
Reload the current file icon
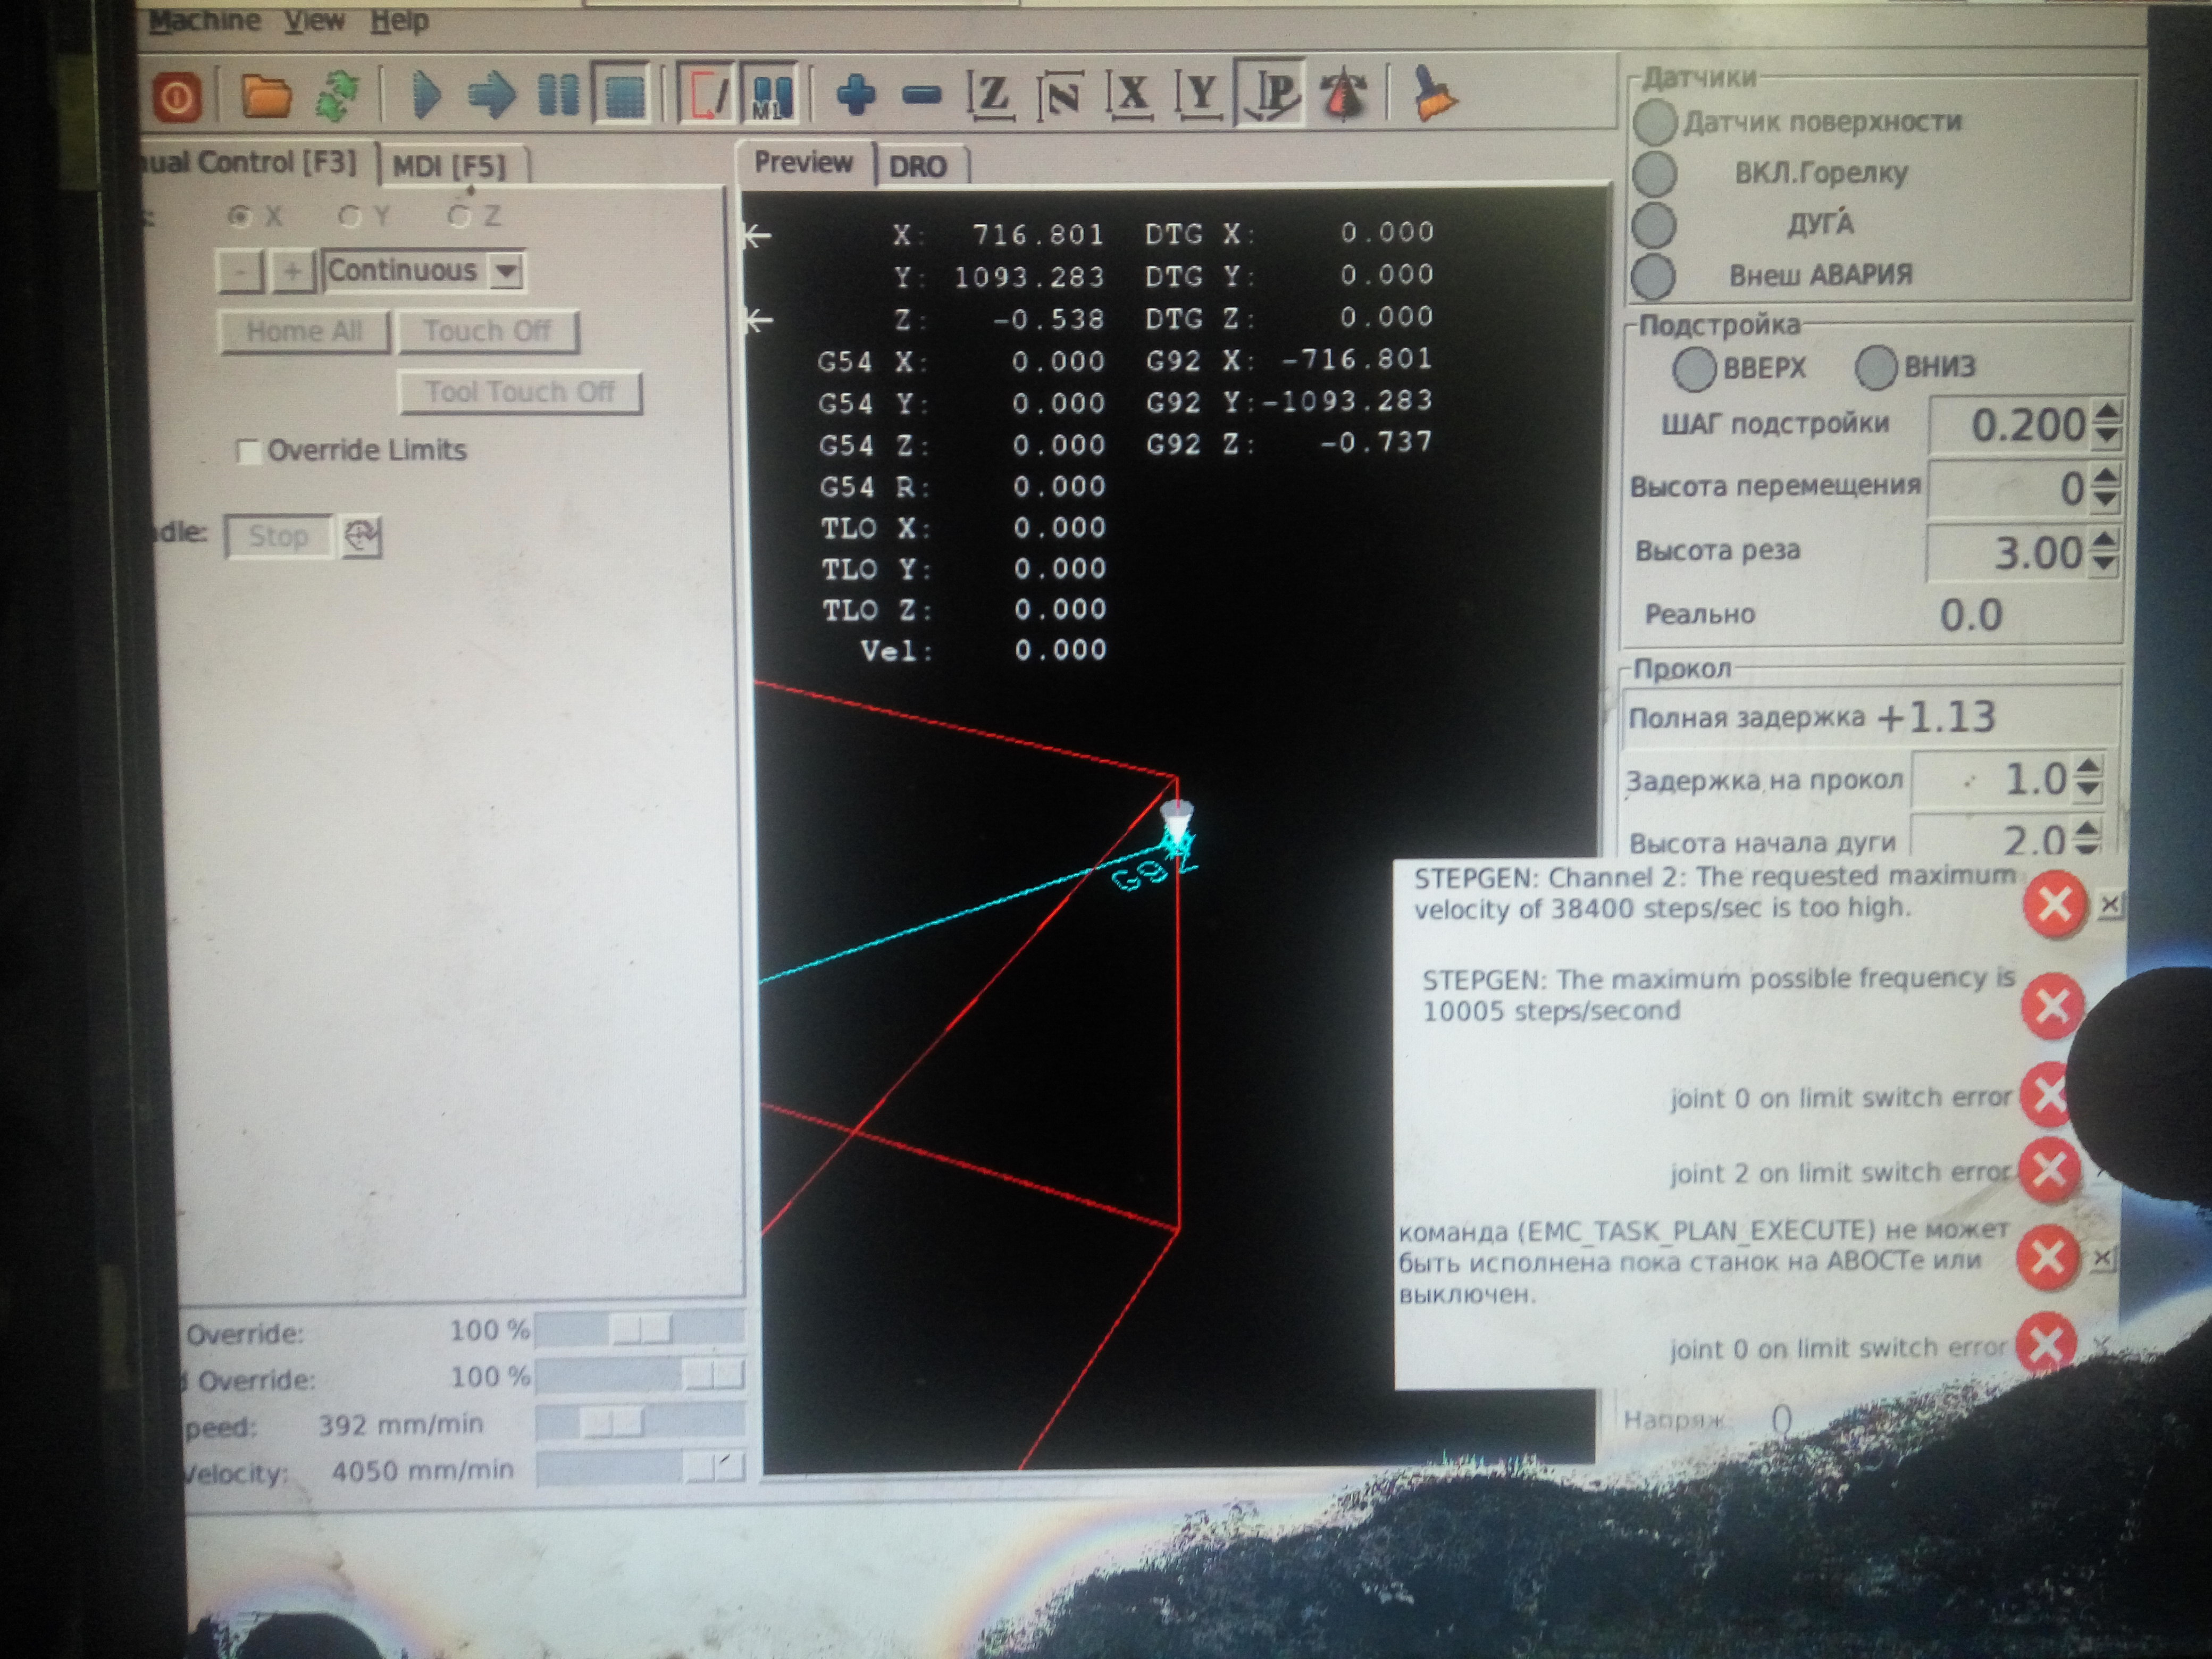[x=339, y=97]
